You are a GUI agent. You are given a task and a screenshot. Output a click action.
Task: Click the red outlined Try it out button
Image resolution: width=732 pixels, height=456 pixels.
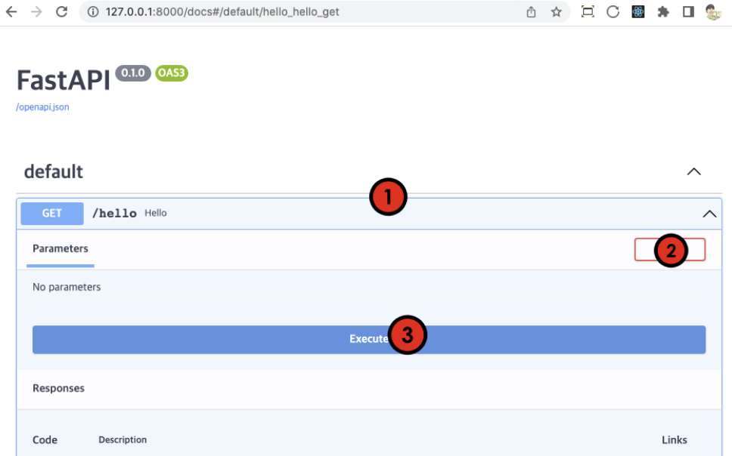pos(670,249)
